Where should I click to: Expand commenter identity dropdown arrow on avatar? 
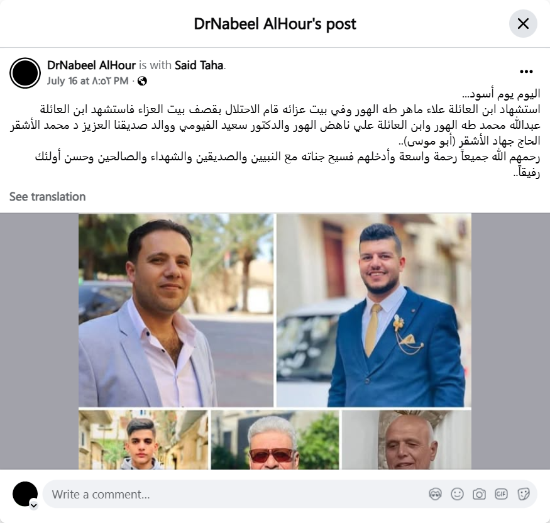pyautogui.click(x=34, y=505)
